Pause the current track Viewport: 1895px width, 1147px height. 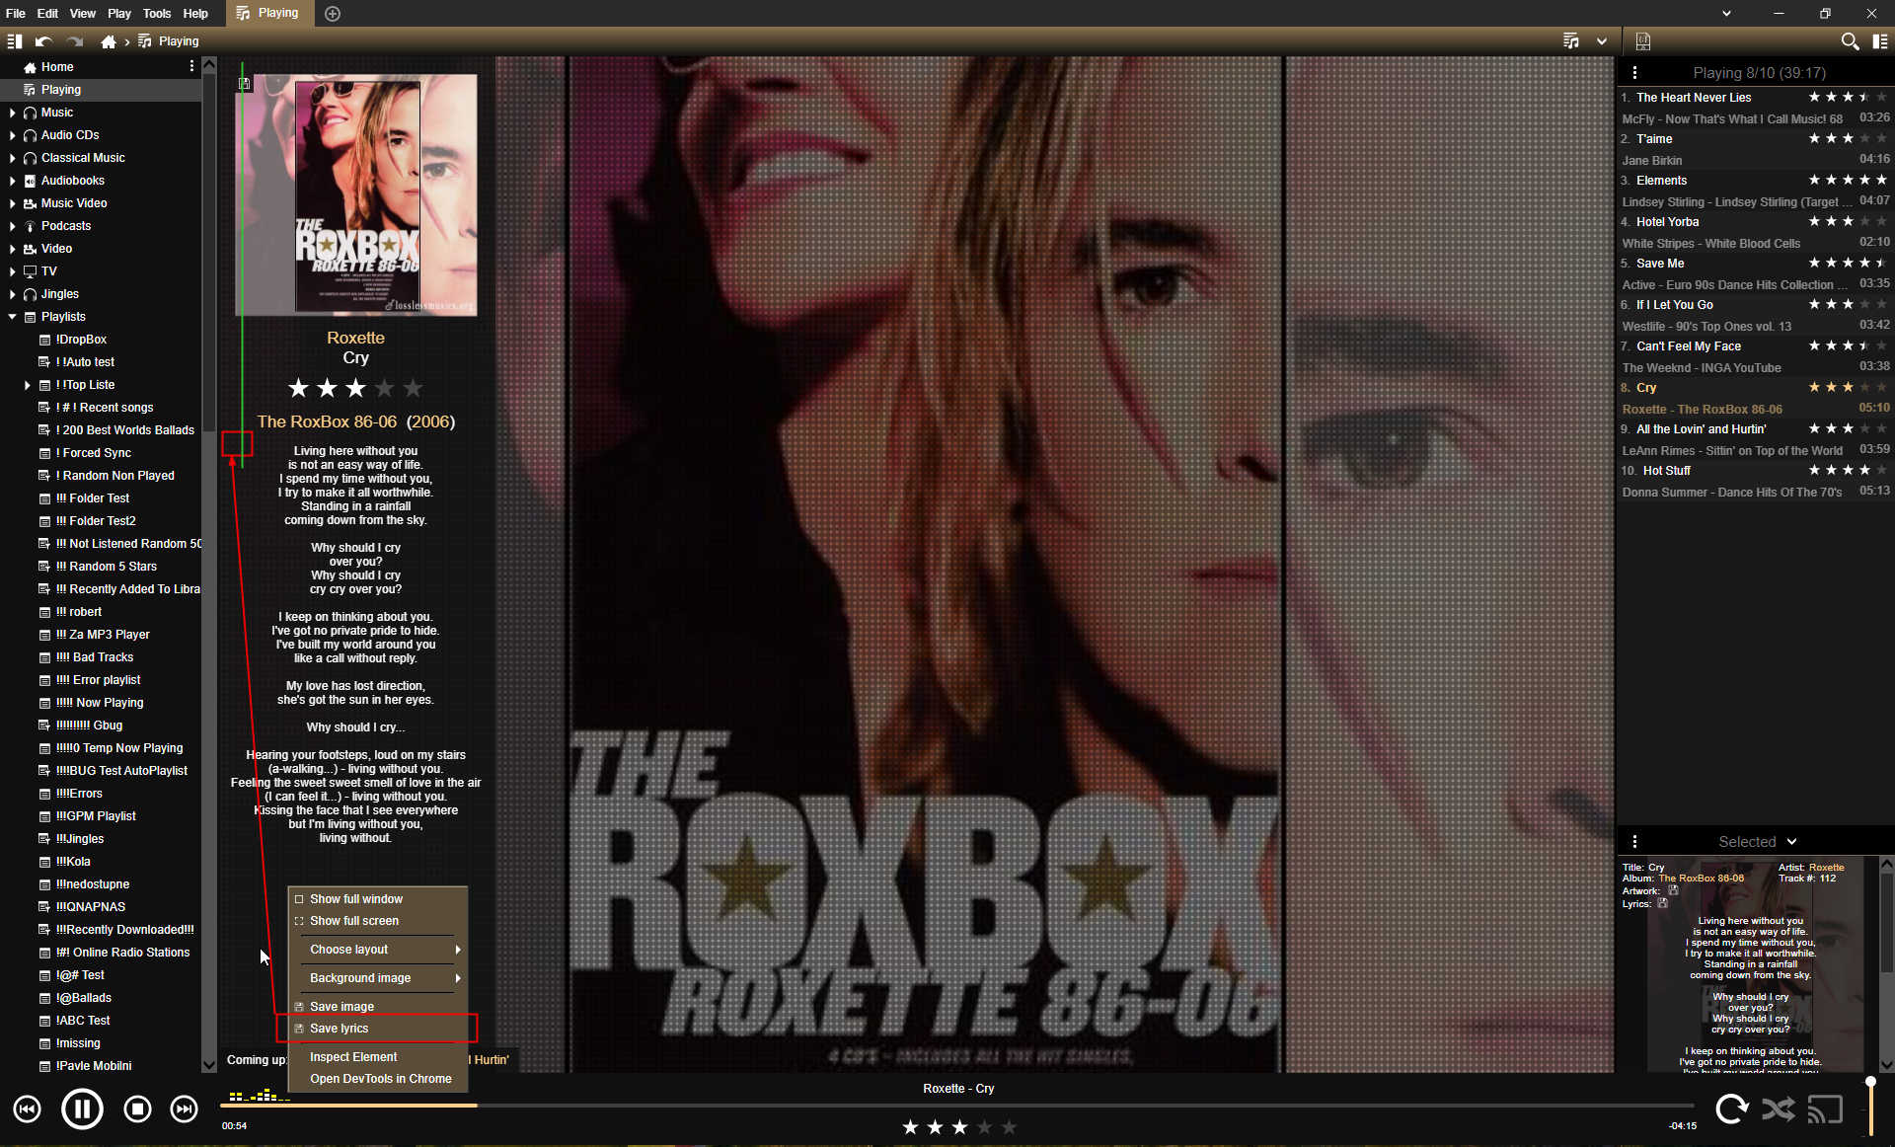(x=82, y=1109)
